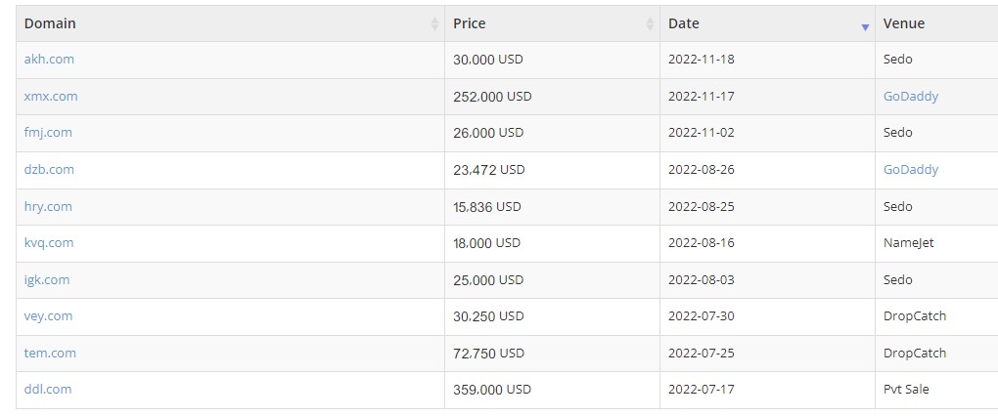Open the tem.com domain link

tap(50, 353)
